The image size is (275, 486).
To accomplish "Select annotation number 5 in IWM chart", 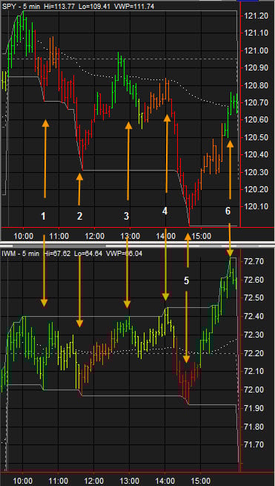I will pyautogui.click(x=186, y=280).
